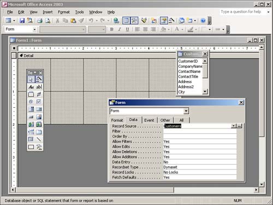This screenshot has height=205, width=273.
Task: Toggle the Select Objects arrow tool
Action: coord(31,79)
